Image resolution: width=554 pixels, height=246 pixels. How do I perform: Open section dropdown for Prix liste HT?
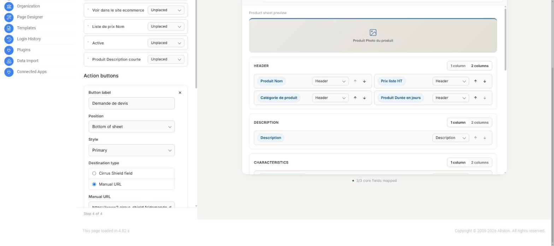[450, 81]
